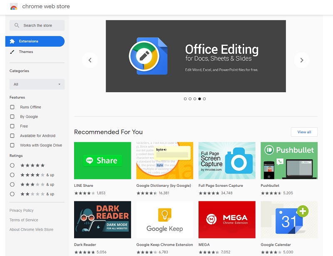Viewport: 333px width, 256px height.
Task: Select three stars & up rating filter
Action: click(x=12, y=185)
